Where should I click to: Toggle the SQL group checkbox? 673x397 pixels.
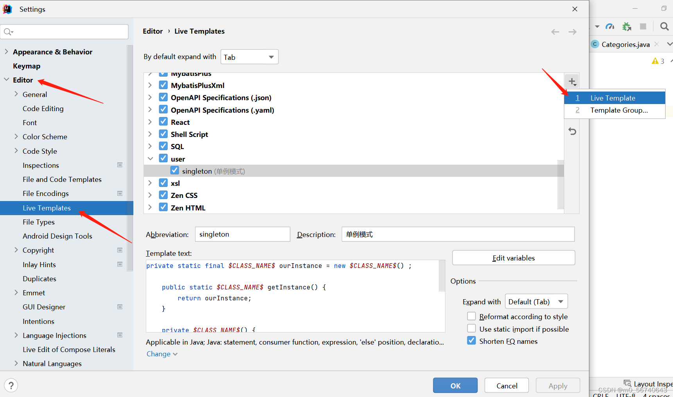[163, 146]
